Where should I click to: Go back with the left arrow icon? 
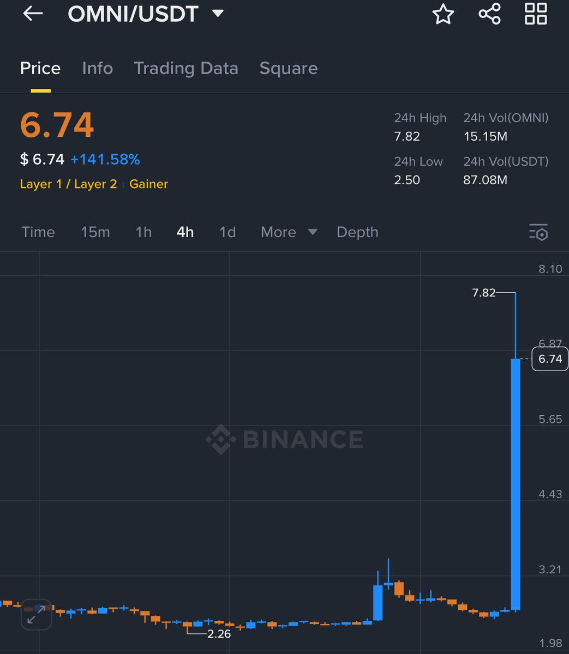point(33,14)
